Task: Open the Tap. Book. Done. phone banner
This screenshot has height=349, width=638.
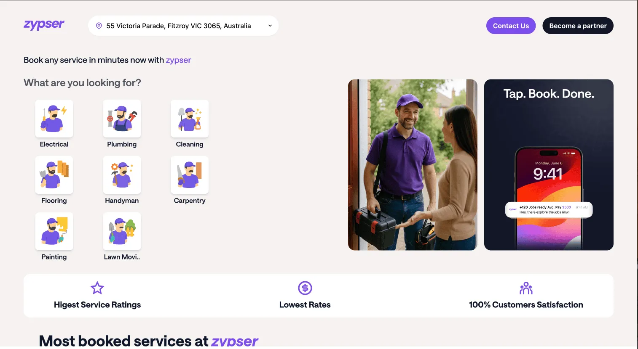Action: point(549,165)
